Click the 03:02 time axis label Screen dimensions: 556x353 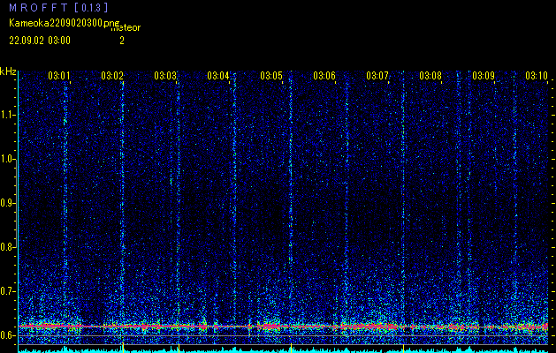tap(112, 76)
